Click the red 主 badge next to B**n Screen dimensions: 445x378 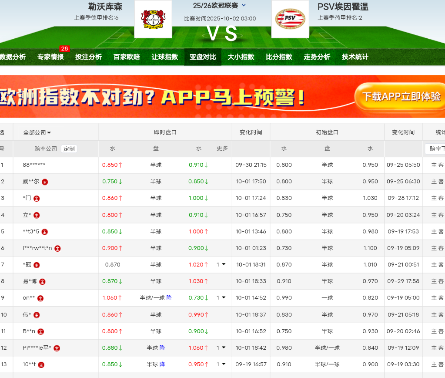click(41, 331)
